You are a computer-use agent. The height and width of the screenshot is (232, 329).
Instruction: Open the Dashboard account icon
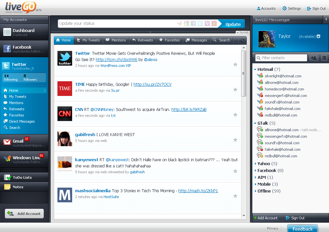point(7,32)
